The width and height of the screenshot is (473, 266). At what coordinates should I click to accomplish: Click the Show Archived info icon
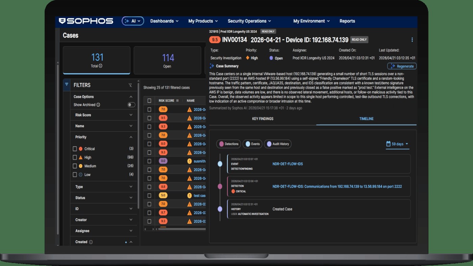pos(98,105)
